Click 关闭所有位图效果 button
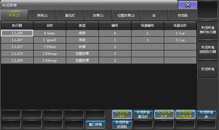219x130 pixels. (x=185, y=114)
